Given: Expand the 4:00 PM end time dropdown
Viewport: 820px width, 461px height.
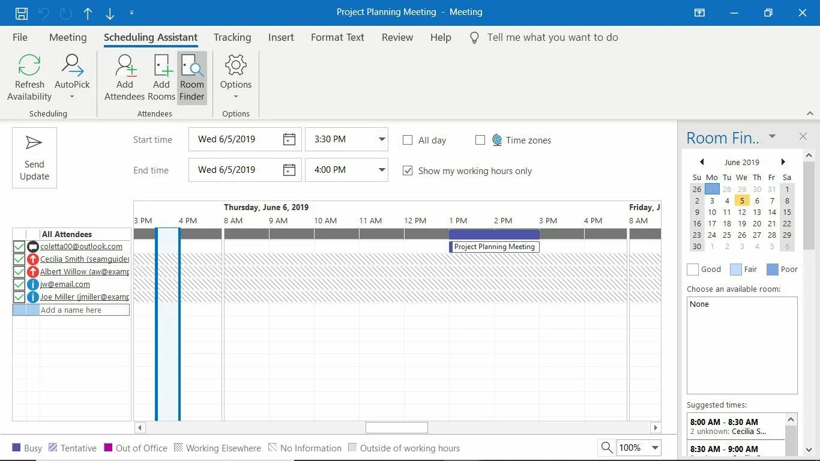Looking at the screenshot, I should pos(382,170).
